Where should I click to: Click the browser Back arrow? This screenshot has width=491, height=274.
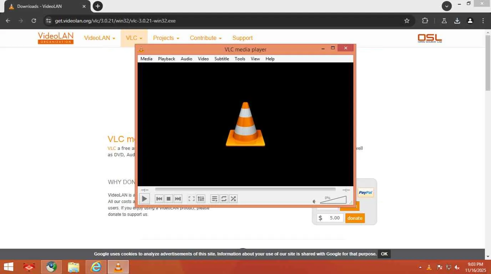(x=8, y=21)
